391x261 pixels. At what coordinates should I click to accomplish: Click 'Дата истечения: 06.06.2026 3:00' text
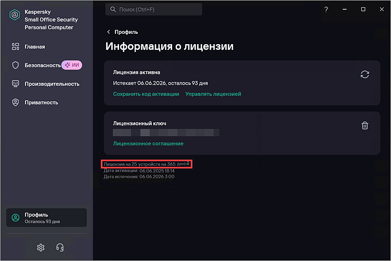click(x=139, y=176)
